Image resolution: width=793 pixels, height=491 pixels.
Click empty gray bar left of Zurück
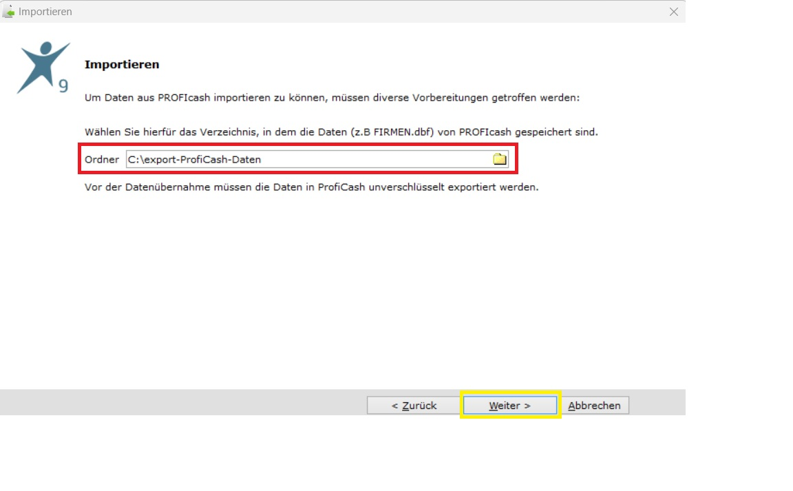click(182, 402)
